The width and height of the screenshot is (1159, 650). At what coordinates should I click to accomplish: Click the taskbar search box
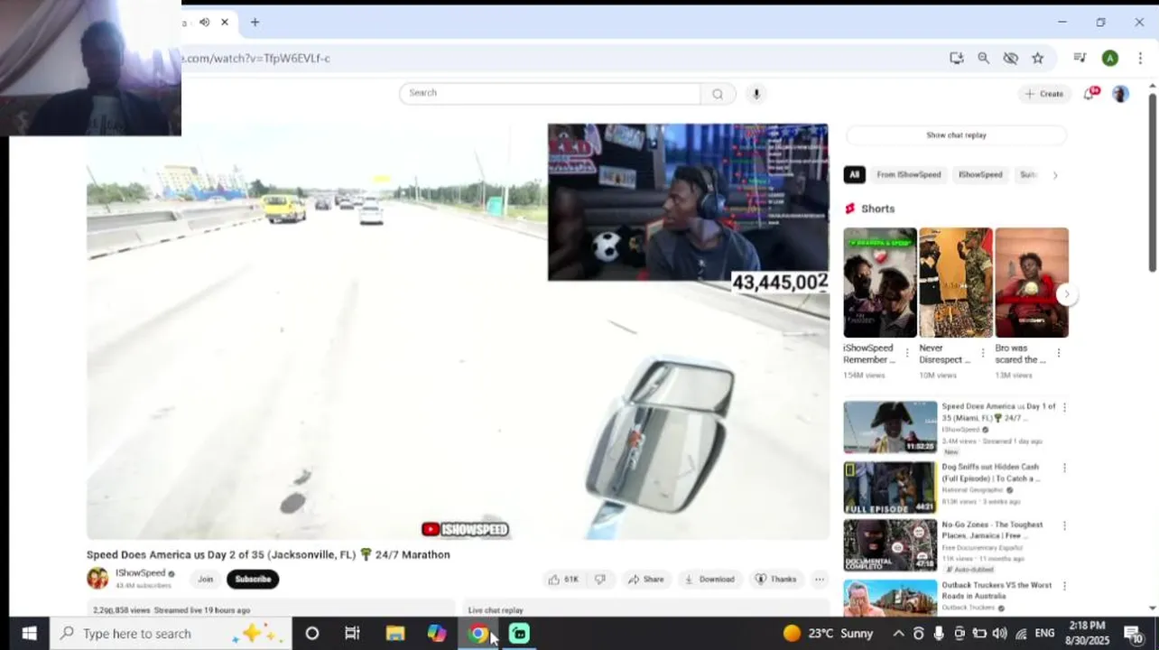click(x=170, y=634)
